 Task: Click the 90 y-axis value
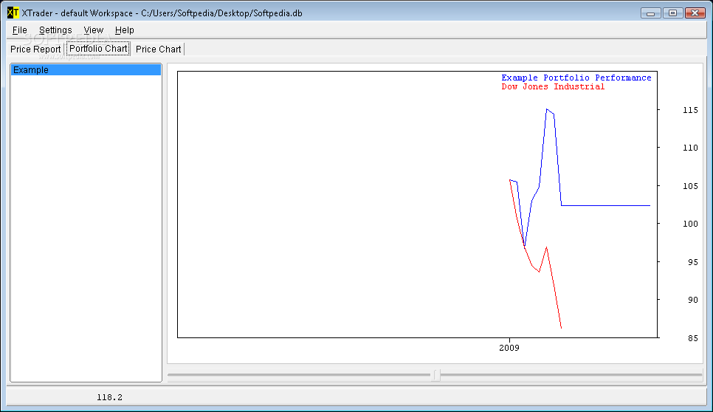pyautogui.click(x=692, y=300)
